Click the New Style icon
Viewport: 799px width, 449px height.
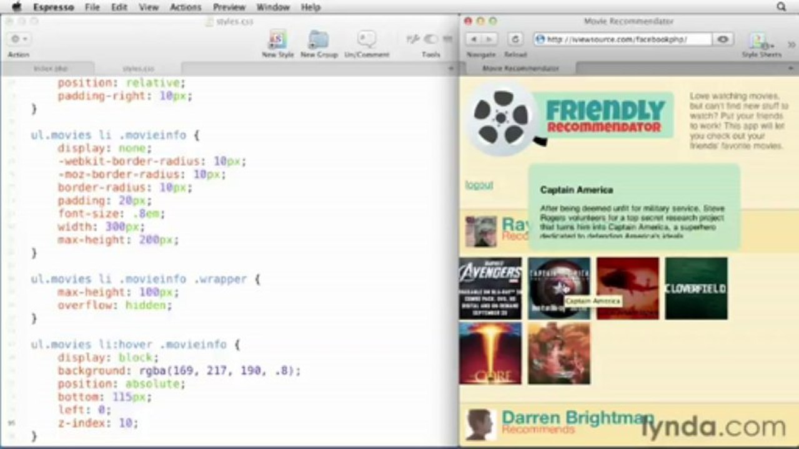(277, 39)
